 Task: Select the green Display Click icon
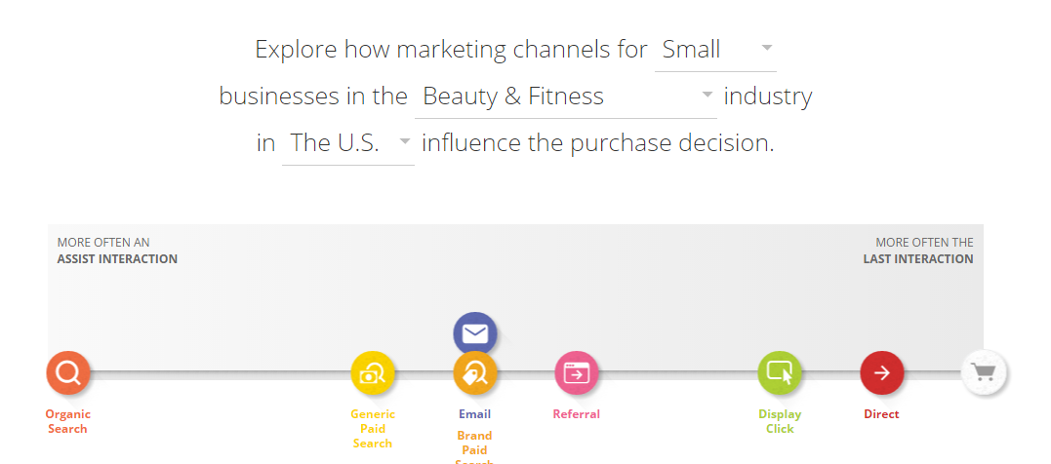point(780,372)
